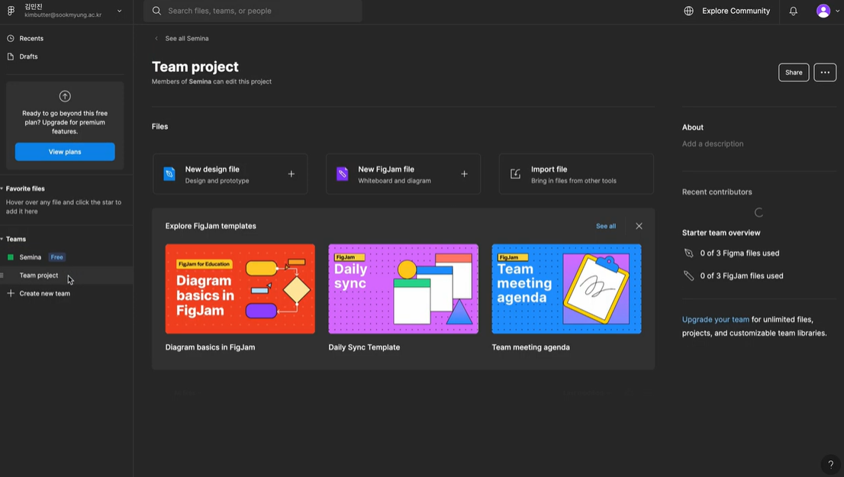Viewport: 844px width, 477px height.
Task: Click the kimbutter@sookmyung.ac.kr account email
Action: coord(63,15)
